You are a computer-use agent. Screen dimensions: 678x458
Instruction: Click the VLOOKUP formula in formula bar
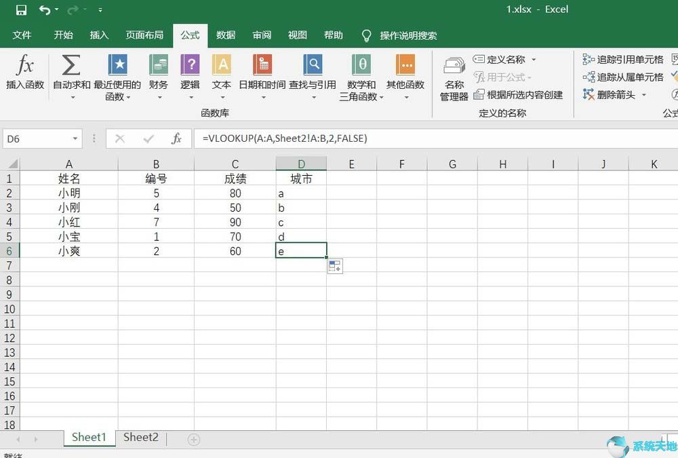(285, 138)
